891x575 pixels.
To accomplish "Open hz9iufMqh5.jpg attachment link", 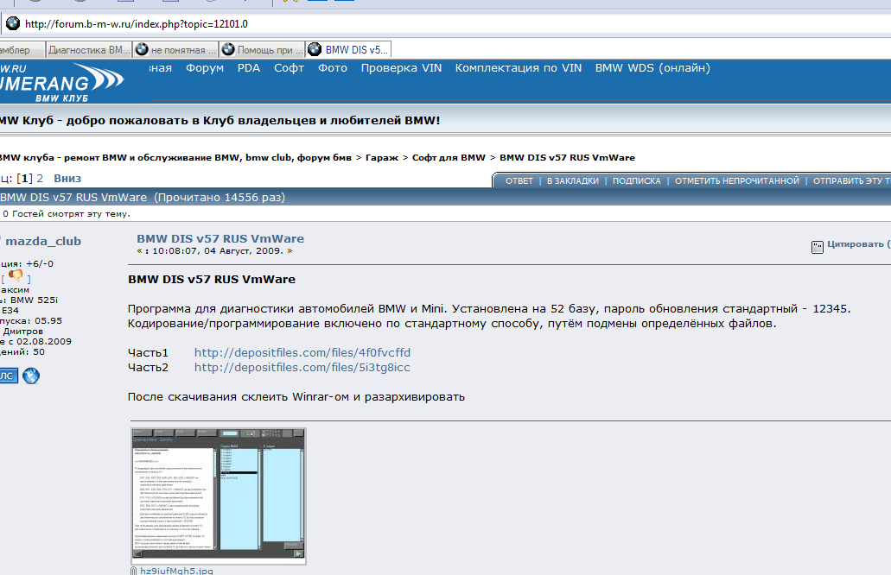I will (176, 571).
